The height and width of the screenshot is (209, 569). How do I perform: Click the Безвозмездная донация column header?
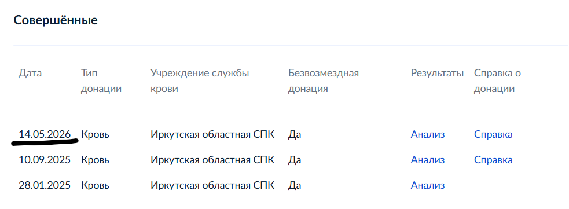click(x=324, y=81)
